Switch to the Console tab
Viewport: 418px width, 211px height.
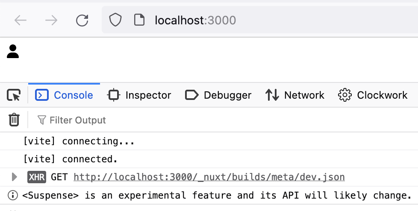64,95
